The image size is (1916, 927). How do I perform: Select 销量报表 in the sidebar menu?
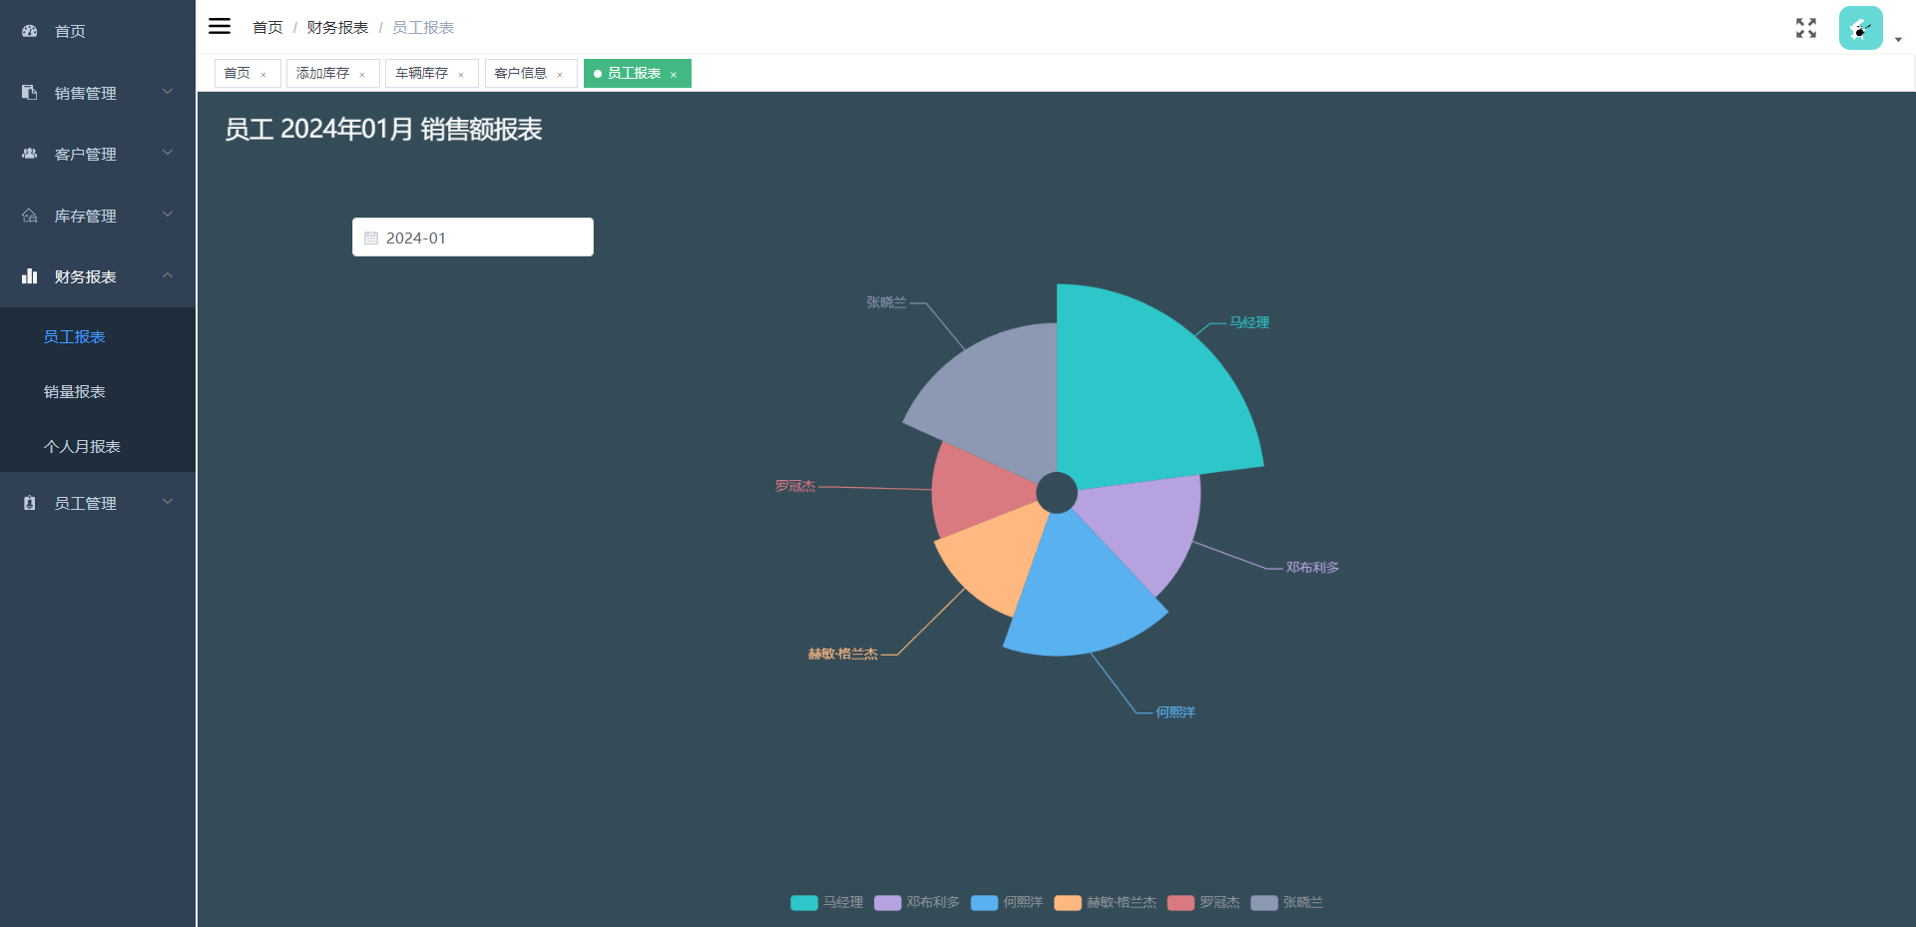(74, 391)
